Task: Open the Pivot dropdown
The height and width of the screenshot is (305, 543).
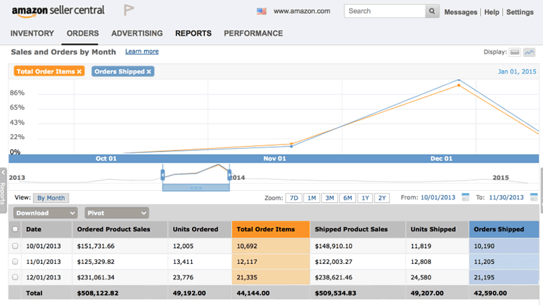Action: [x=117, y=213]
